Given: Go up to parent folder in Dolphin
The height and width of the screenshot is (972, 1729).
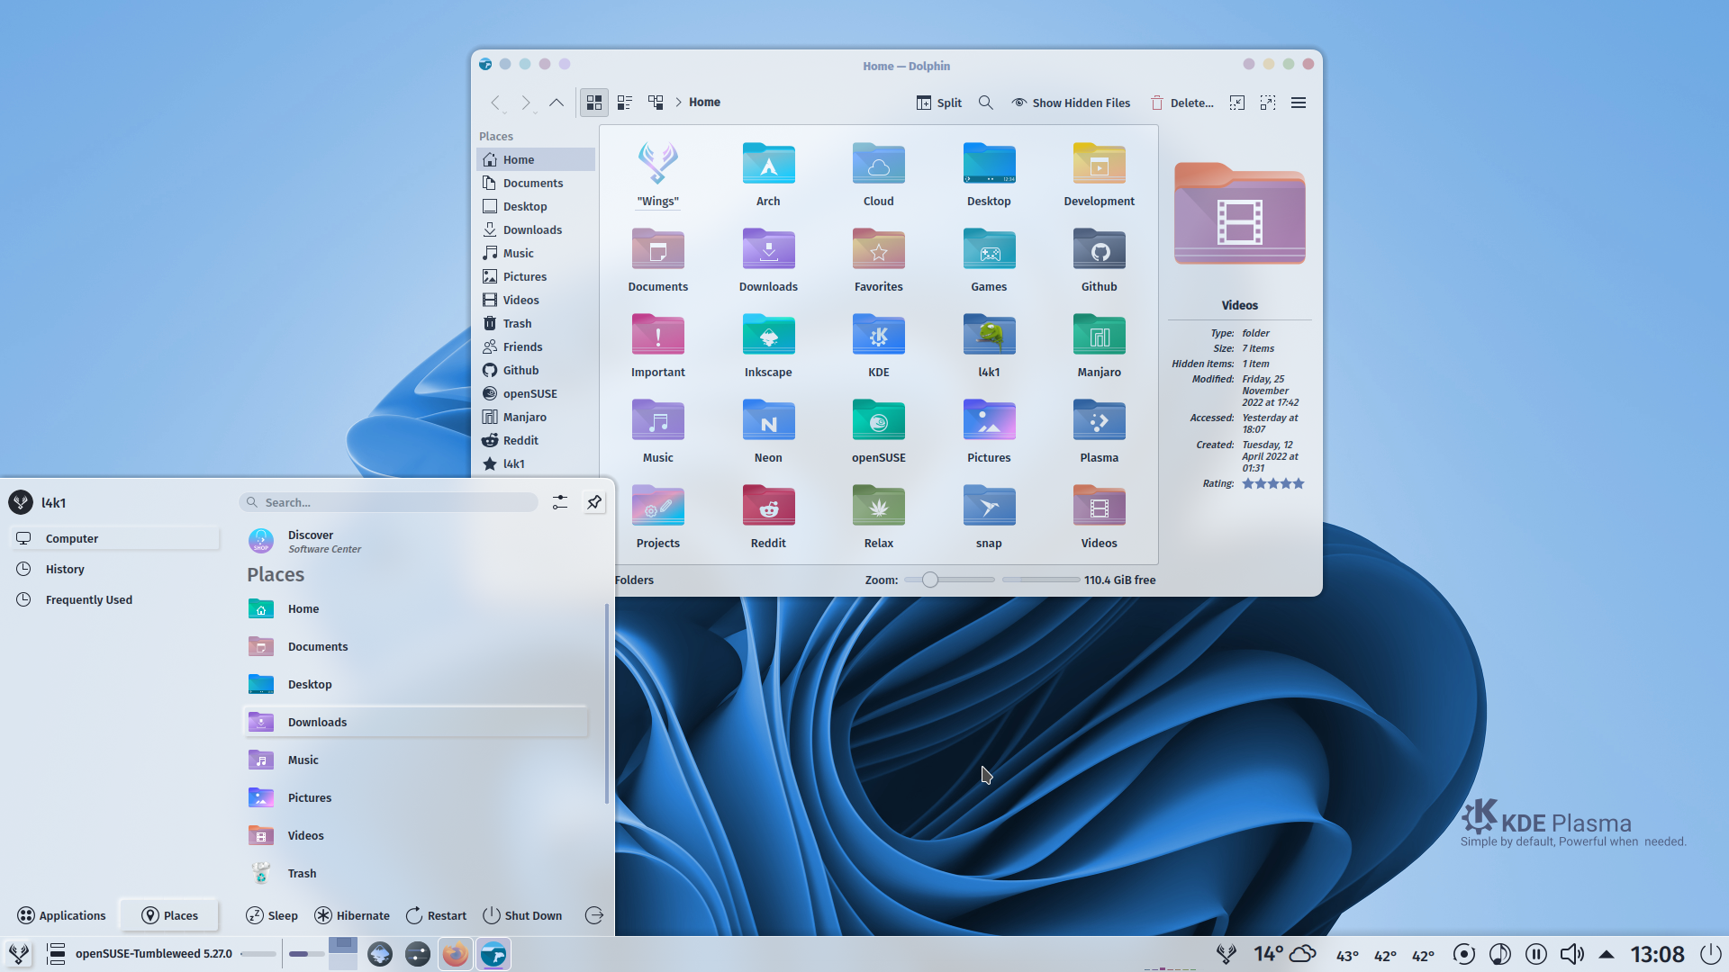Looking at the screenshot, I should pos(557,103).
